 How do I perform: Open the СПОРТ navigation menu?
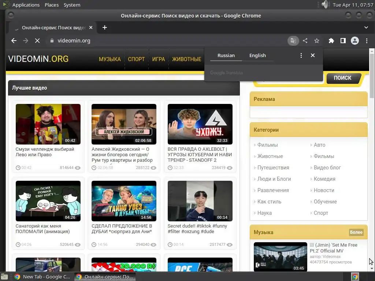point(136,59)
